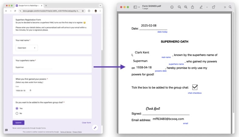Select the No radio button

coord(17,113)
